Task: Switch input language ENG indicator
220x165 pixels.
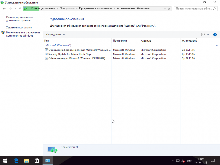Action: [189, 161]
